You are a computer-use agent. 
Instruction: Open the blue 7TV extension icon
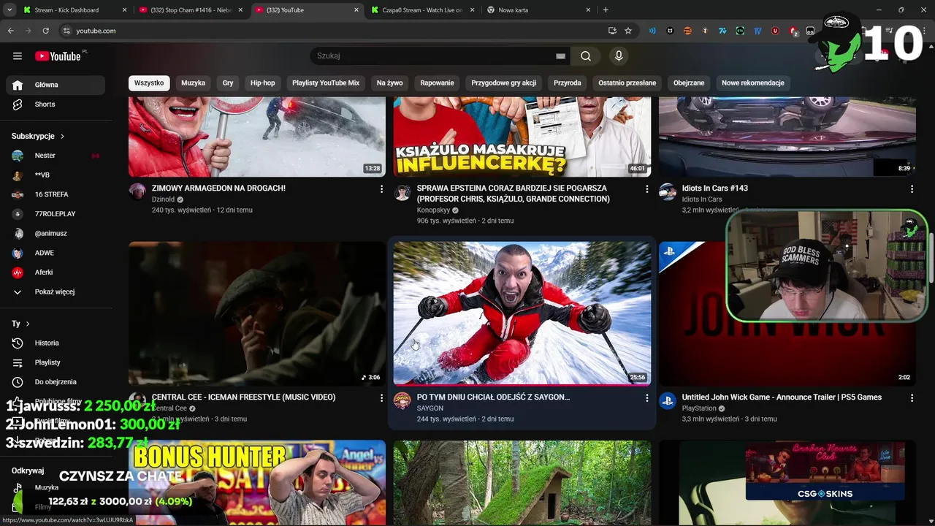(x=722, y=31)
